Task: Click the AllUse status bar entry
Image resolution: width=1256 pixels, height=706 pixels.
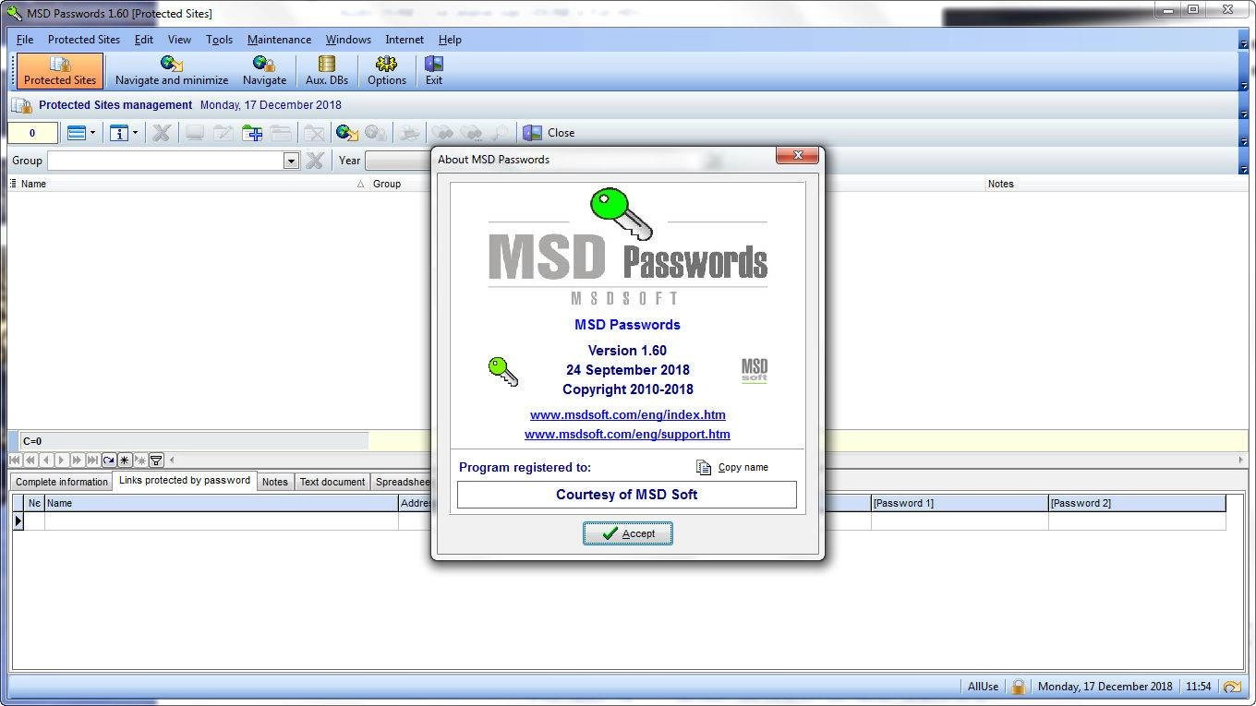Action: click(983, 687)
